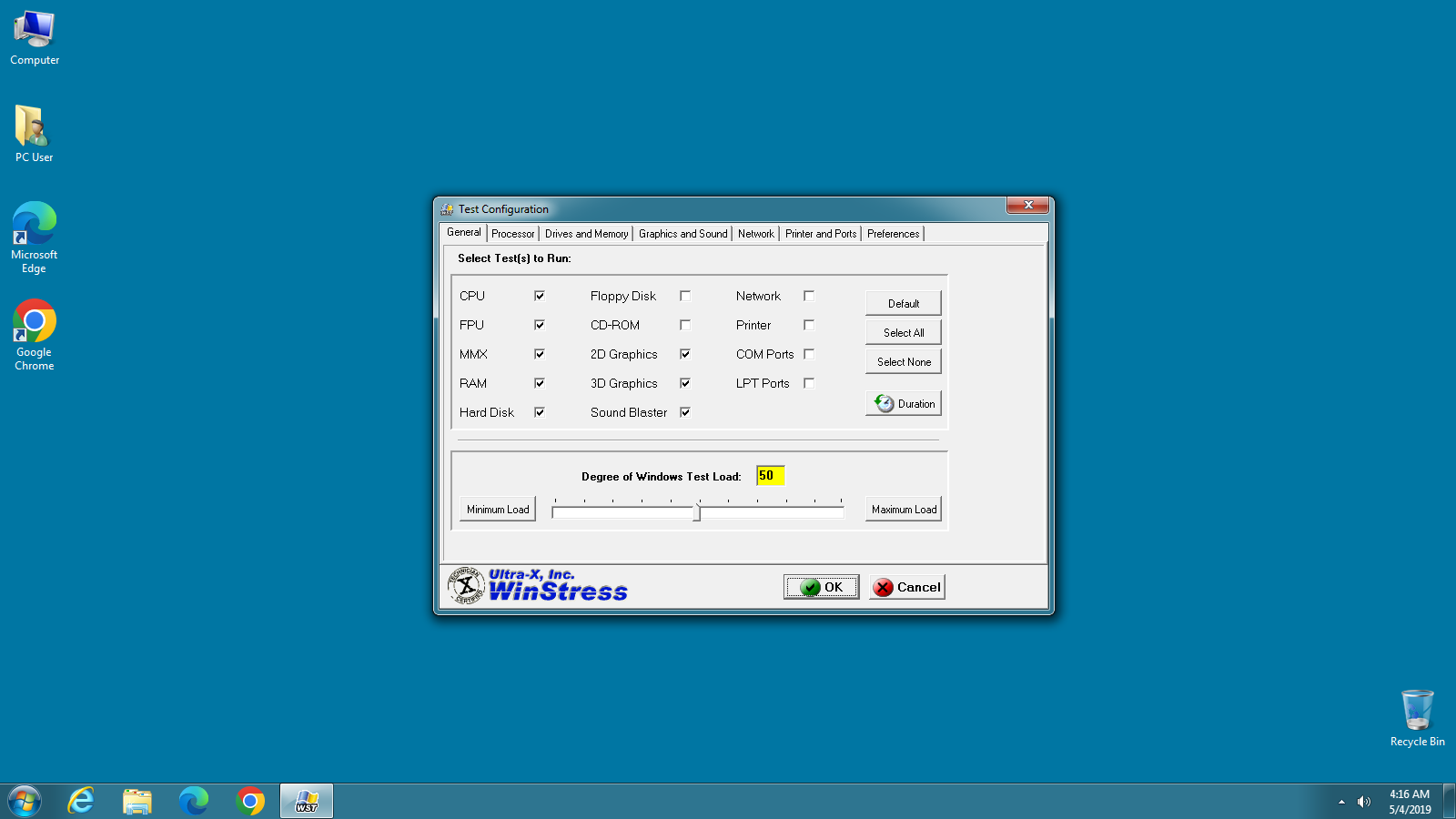Image resolution: width=1456 pixels, height=819 pixels.
Task: Set test load with Maximum Load button
Action: click(x=904, y=509)
